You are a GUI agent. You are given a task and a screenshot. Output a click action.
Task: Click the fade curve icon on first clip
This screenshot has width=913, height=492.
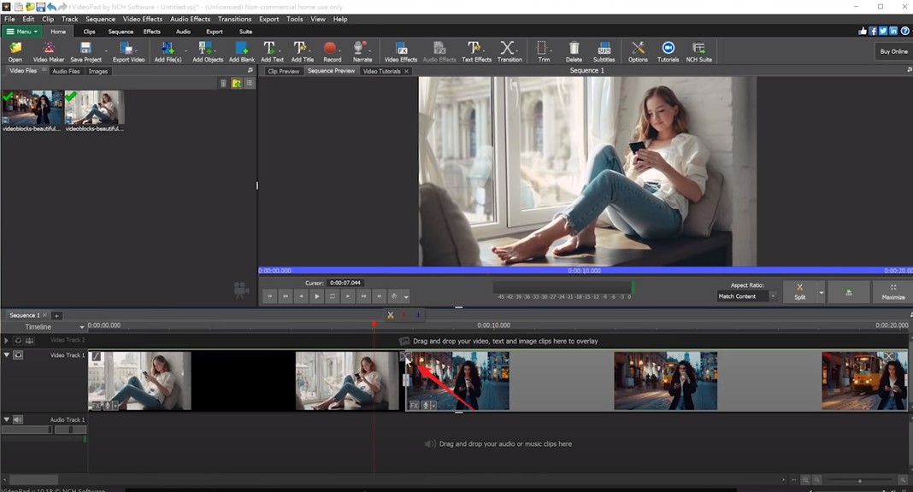(x=96, y=356)
